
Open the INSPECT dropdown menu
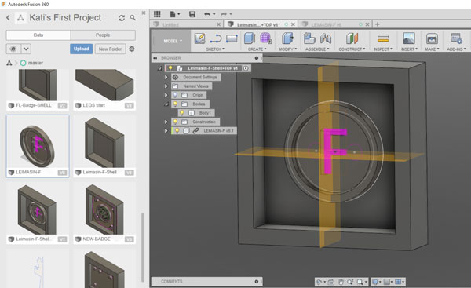tap(383, 49)
